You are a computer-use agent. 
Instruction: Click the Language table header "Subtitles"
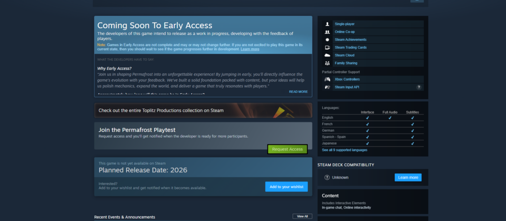[x=413, y=112]
